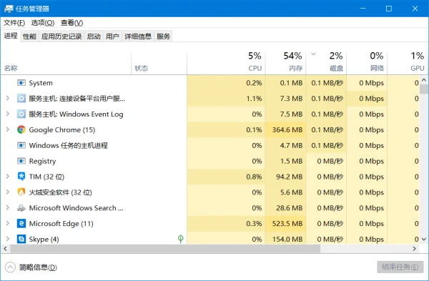The width and height of the screenshot is (429, 281).
Task: Minimize the 任务管理器 window
Action: (x=363, y=9)
